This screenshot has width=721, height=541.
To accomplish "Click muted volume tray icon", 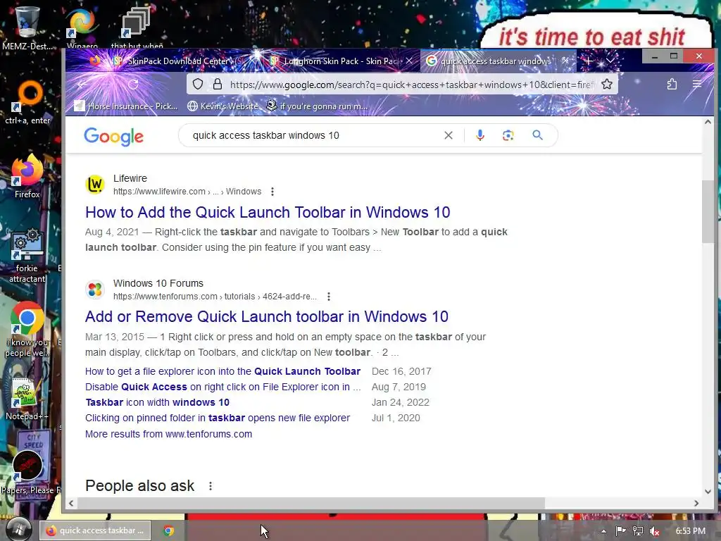I will (x=654, y=531).
